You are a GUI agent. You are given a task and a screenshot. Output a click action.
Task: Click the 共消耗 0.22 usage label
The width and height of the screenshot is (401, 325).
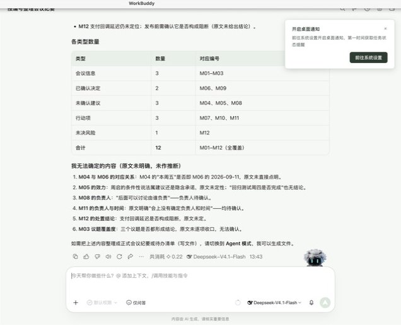[x=166, y=257]
